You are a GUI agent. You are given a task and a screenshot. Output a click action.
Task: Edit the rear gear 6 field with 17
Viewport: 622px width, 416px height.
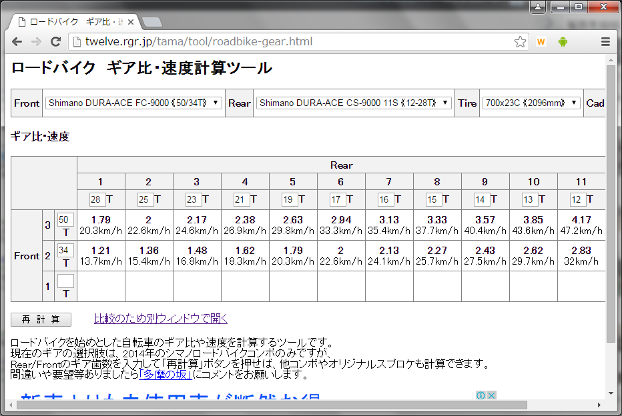pyautogui.click(x=338, y=199)
